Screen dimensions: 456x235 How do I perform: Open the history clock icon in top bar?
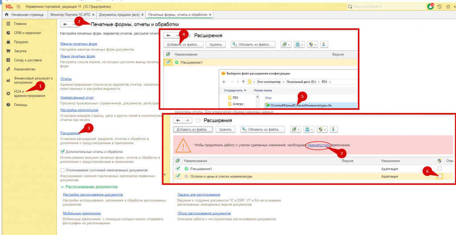point(440,6)
